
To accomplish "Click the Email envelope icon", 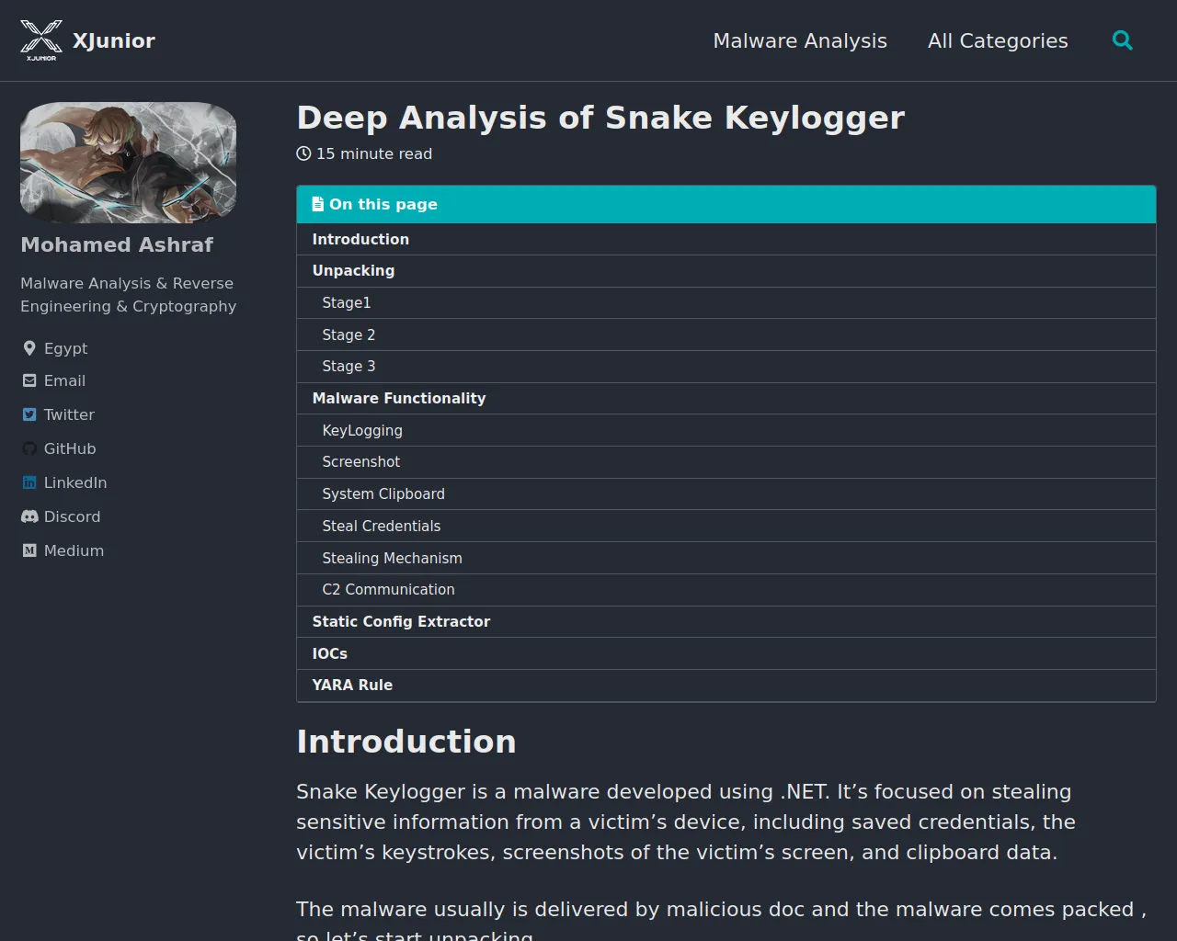I will pos(29,381).
